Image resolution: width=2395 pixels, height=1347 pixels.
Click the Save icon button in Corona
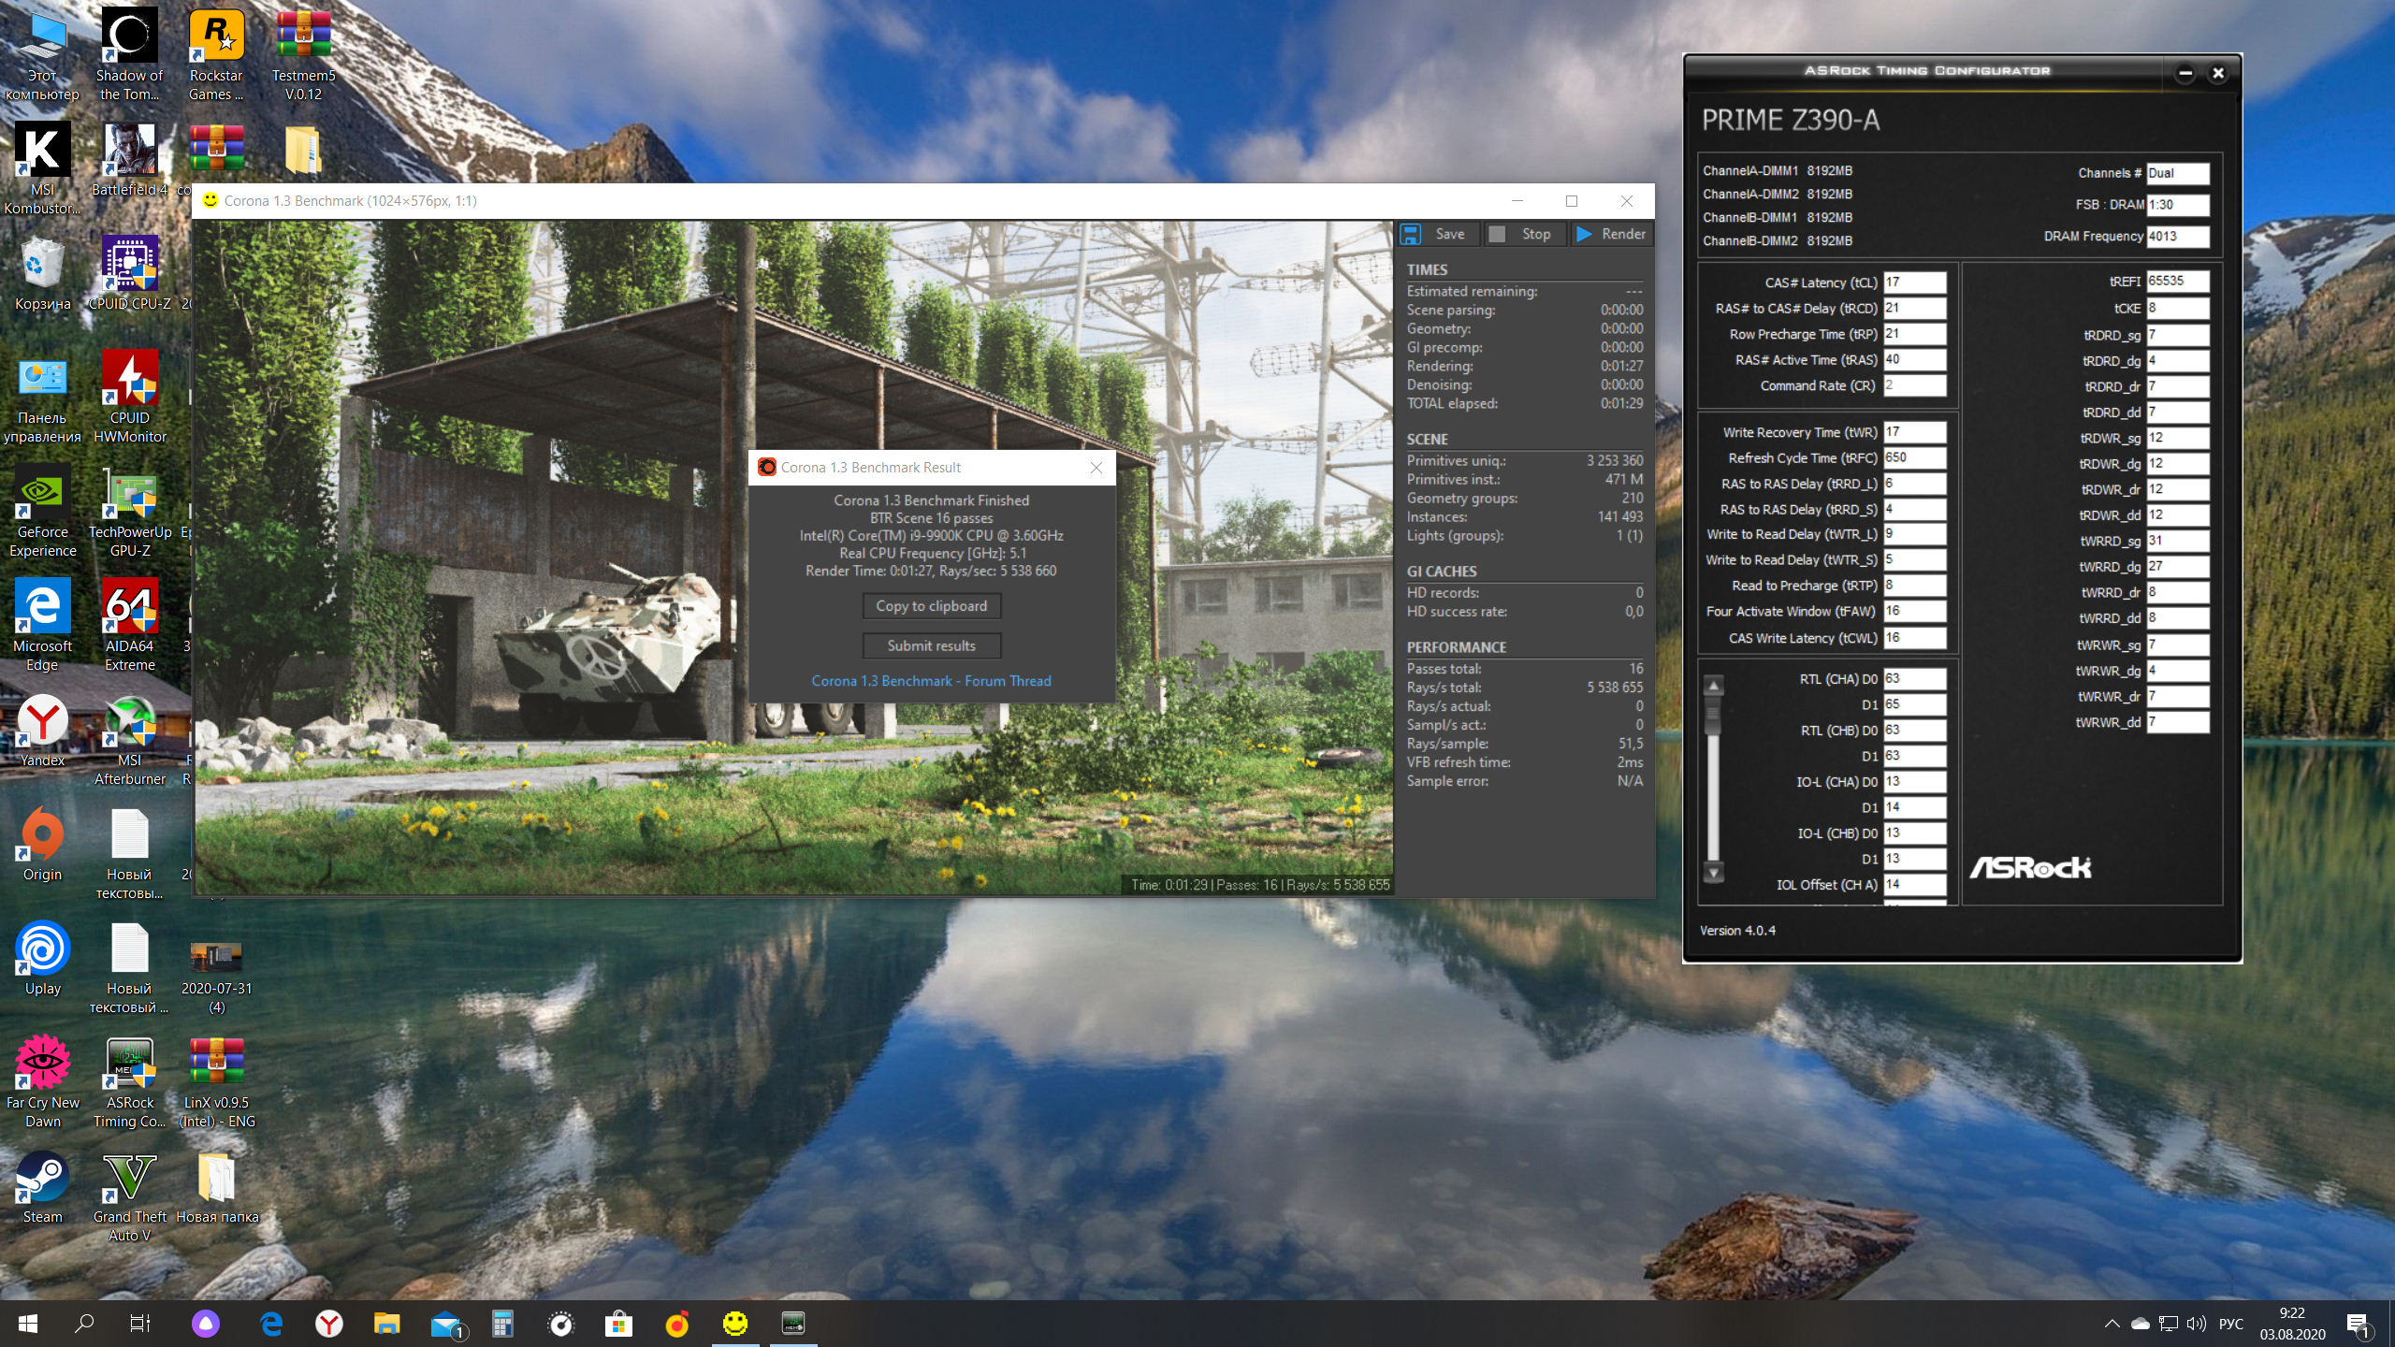(x=1412, y=234)
